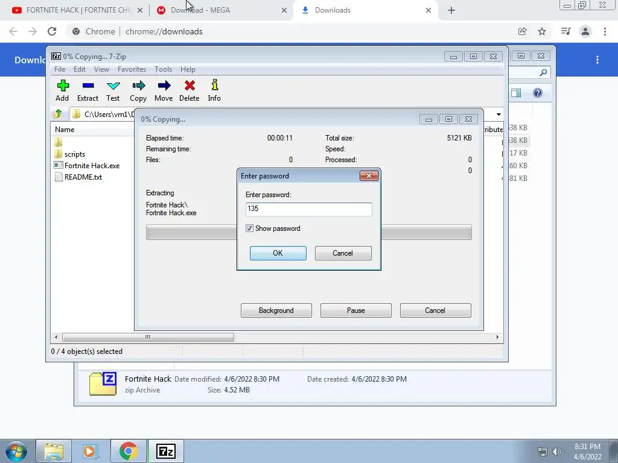This screenshot has height=463, width=618.
Task: Close the Enter password dialog with X
Action: click(369, 175)
